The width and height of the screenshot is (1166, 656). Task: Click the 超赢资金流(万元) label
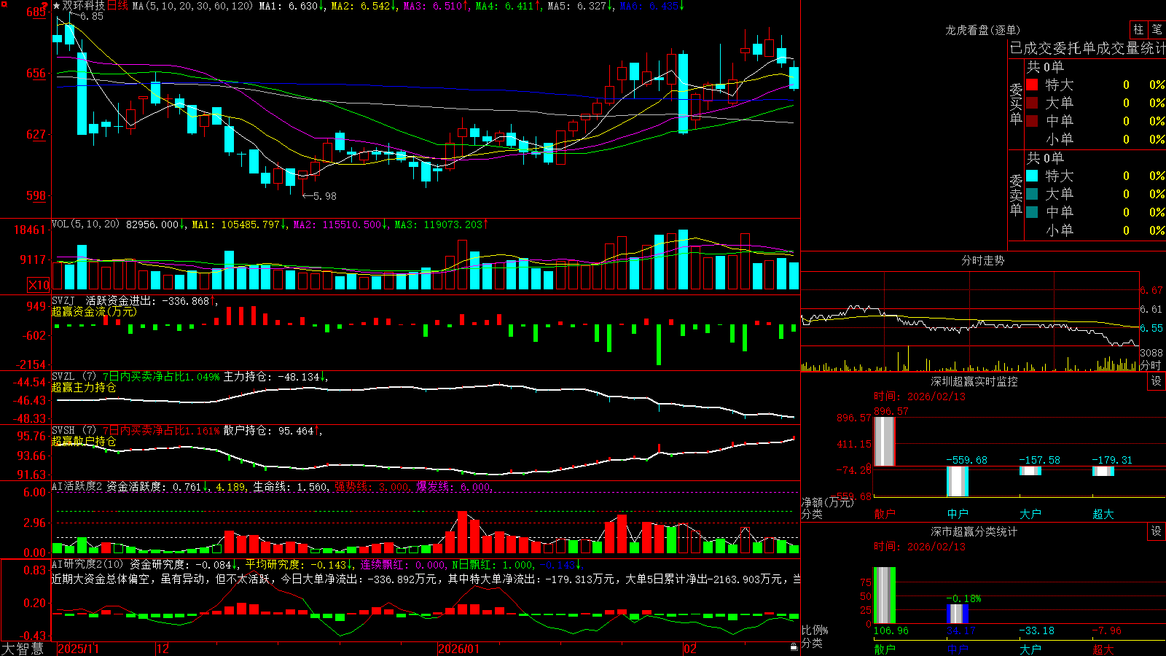click(94, 311)
